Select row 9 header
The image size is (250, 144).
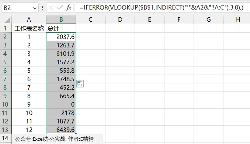[x=6, y=96]
